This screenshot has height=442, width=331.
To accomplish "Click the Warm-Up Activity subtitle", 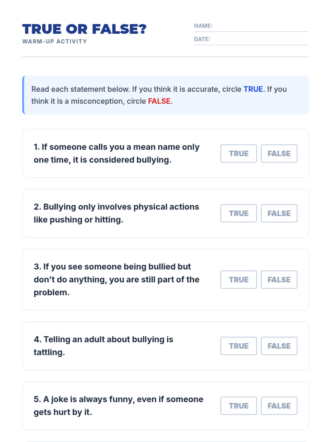I will 55,41.
